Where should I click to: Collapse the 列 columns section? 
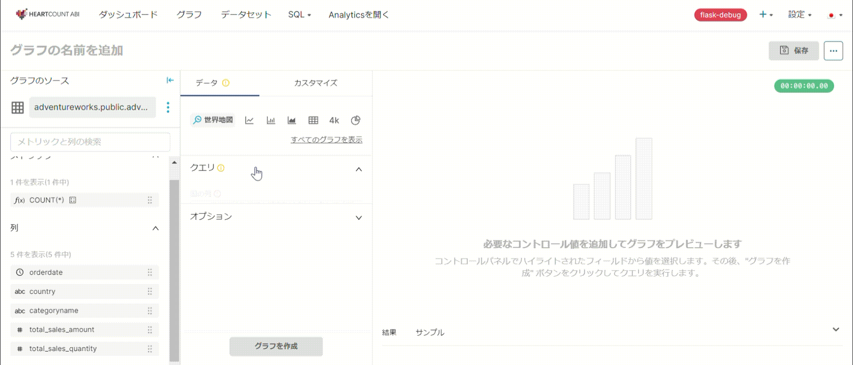[155, 228]
